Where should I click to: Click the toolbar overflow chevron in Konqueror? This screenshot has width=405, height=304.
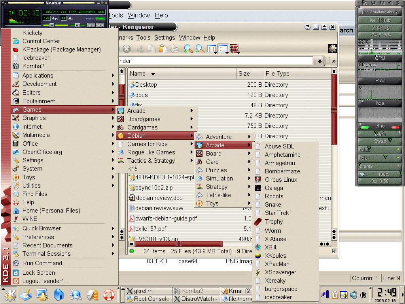[x=334, y=61]
